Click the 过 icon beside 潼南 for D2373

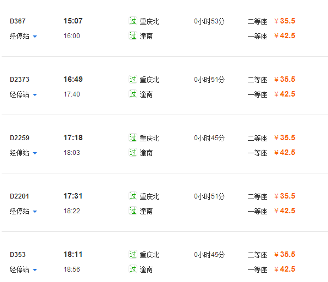[x=132, y=94]
